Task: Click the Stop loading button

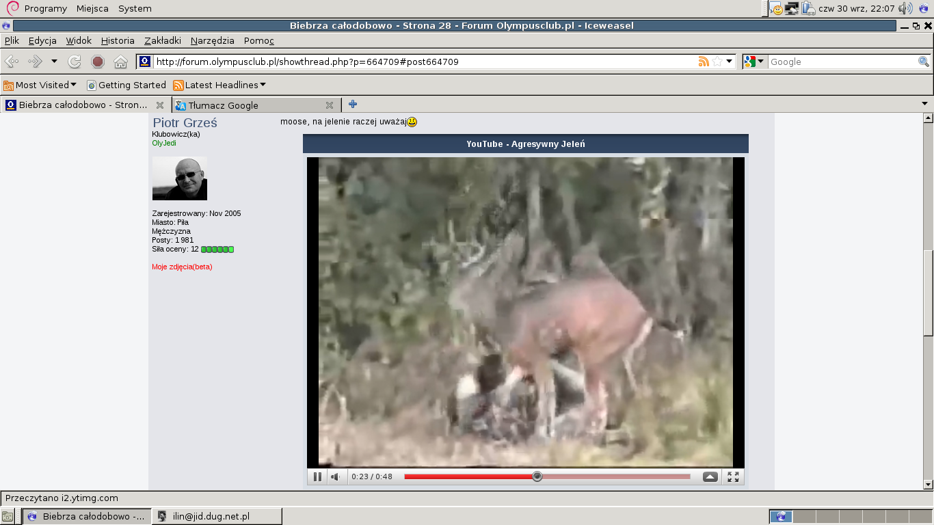Action: coord(98,62)
